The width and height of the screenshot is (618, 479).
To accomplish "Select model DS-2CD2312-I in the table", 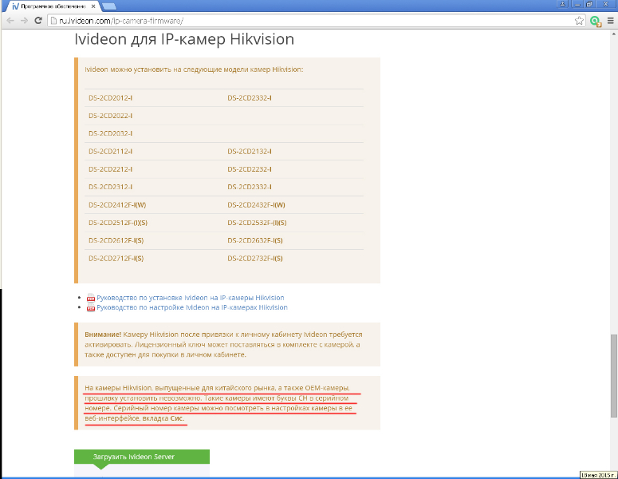I will (x=110, y=187).
